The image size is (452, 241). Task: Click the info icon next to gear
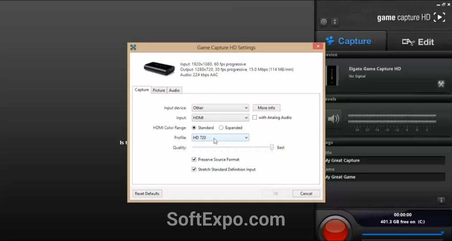coord(335,22)
